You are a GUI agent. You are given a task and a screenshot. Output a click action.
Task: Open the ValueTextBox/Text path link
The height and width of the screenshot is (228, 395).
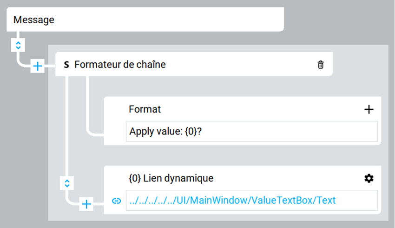point(231,201)
